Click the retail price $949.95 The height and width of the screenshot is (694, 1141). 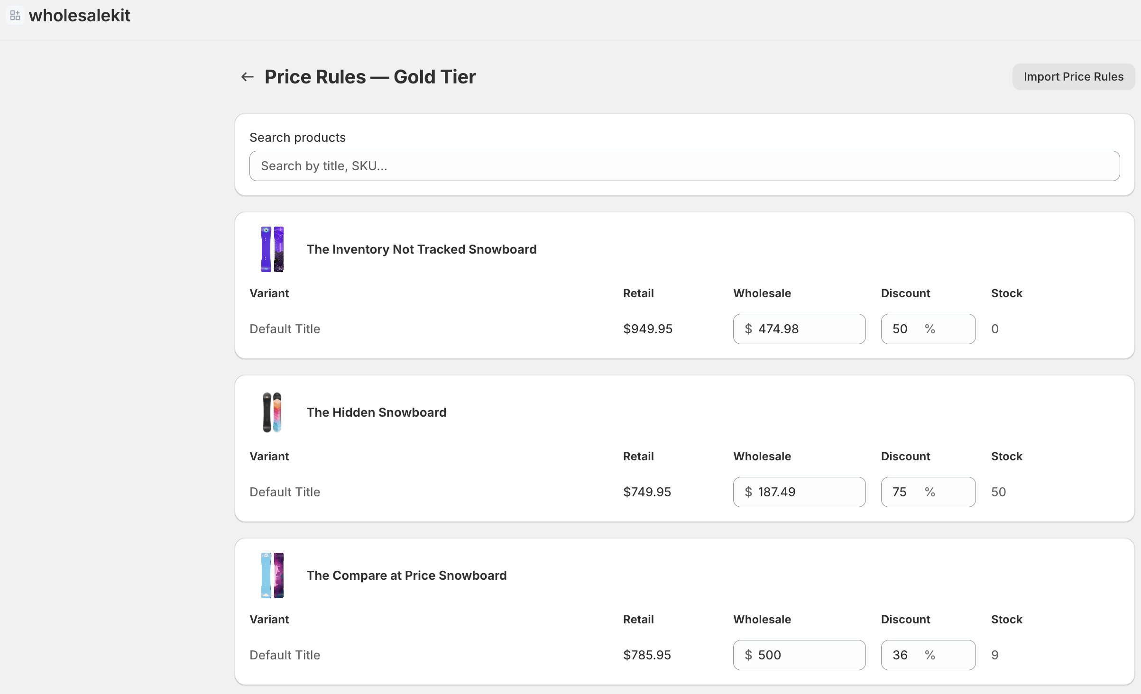tap(648, 329)
